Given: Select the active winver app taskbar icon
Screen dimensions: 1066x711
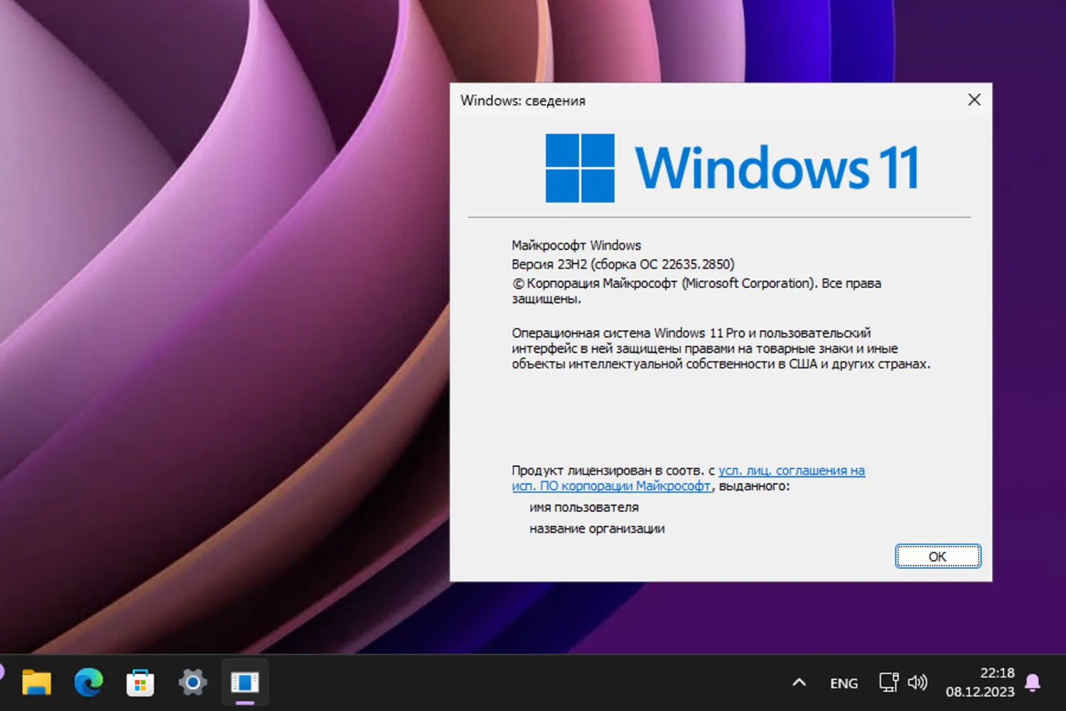Looking at the screenshot, I should point(244,682).
